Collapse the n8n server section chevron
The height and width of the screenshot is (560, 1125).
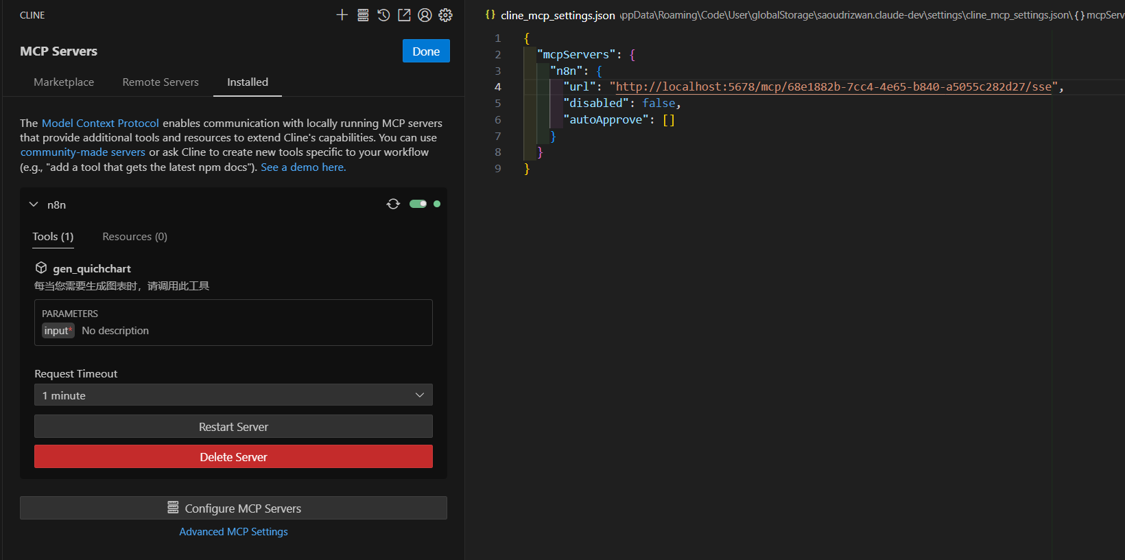(34, 205)
